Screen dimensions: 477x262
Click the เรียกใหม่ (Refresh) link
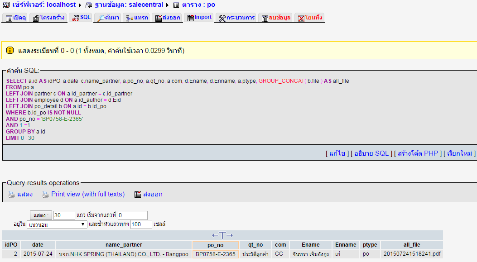point(459,153)
